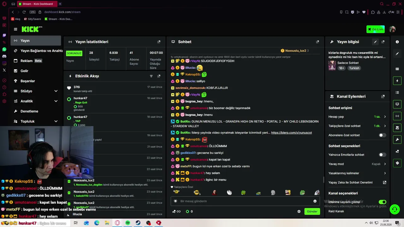This screenshot has width=404, height=227.
Task: Pop out the Kanal Eylemleri panel
Action: point(383,96)
